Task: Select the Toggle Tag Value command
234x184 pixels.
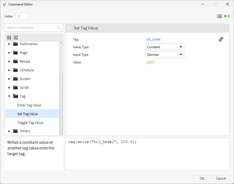Action: (x=30, y=122)
